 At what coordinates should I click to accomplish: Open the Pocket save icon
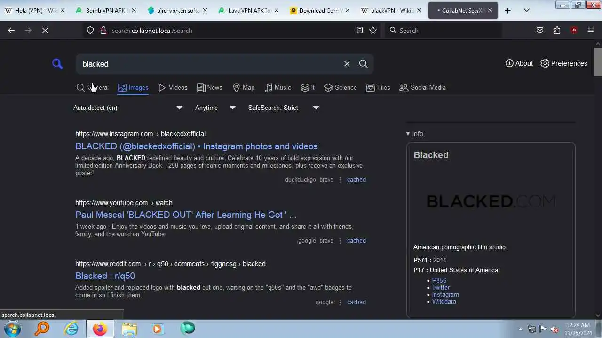540,30
